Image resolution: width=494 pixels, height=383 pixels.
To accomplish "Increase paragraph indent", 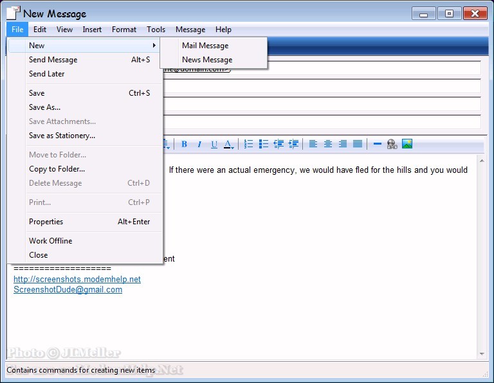I will click(x=293, y=144).
